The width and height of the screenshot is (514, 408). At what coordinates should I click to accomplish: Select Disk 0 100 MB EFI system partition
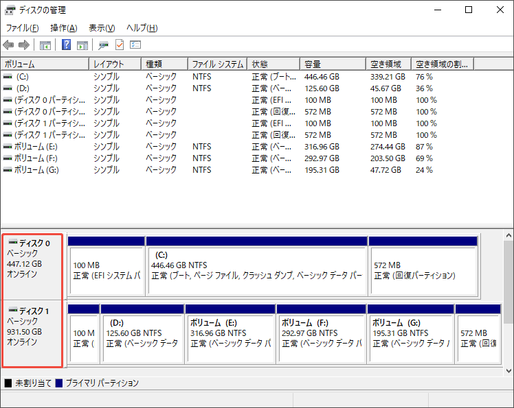107,266
